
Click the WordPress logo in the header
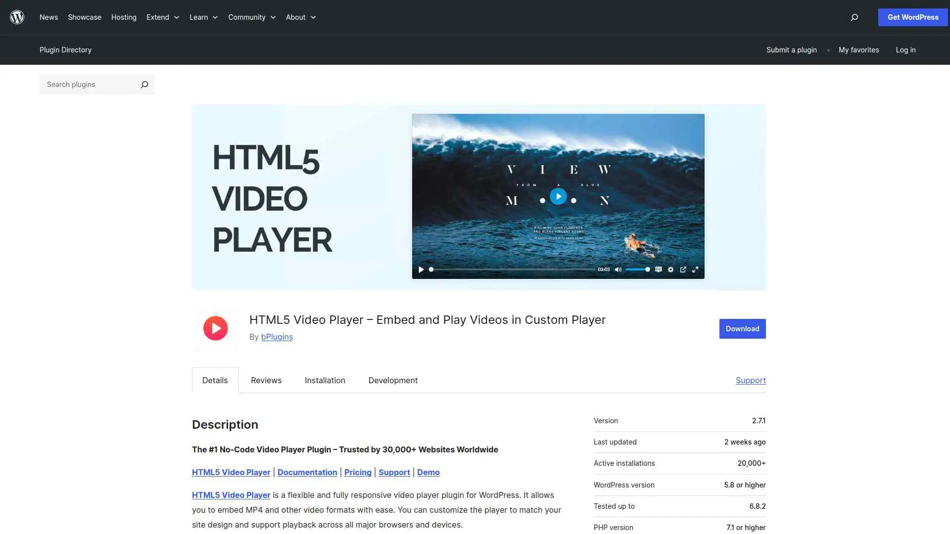click(17, 17)
